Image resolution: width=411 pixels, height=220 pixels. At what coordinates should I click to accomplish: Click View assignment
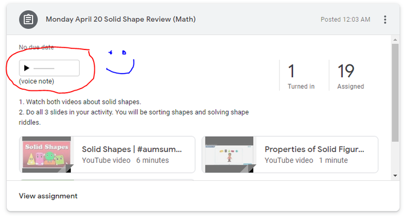(x=48, y=196)
